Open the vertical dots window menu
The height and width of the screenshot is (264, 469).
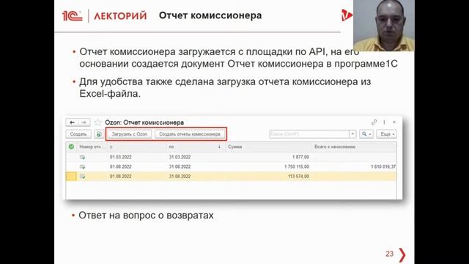click(384, 122)
